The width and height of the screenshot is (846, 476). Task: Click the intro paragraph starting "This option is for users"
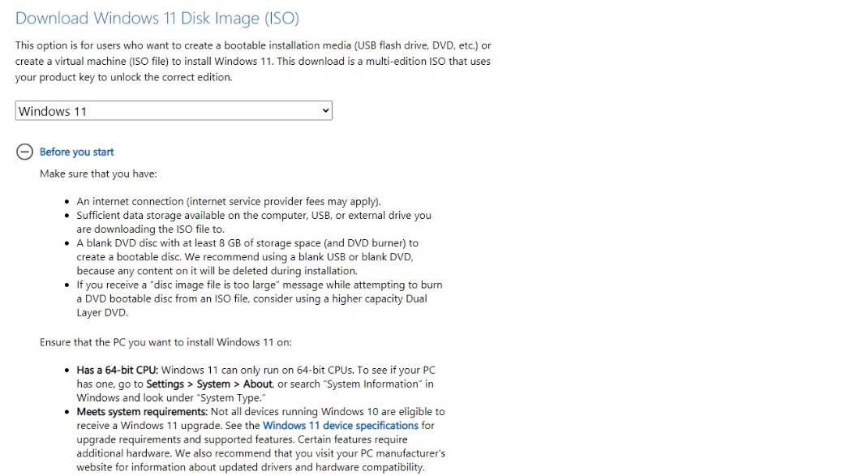click(252, 61)
